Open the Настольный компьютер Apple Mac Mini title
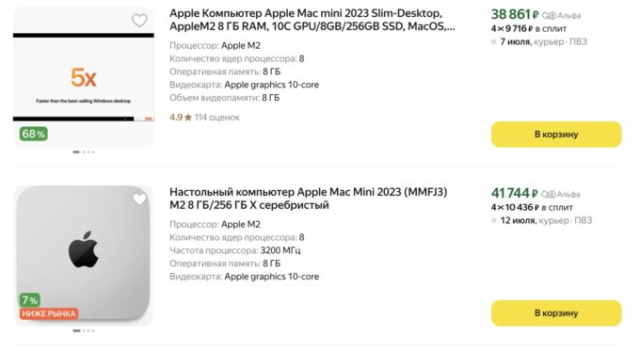The image size is (640, 351). pyautogui.click(x=308, y=199)
